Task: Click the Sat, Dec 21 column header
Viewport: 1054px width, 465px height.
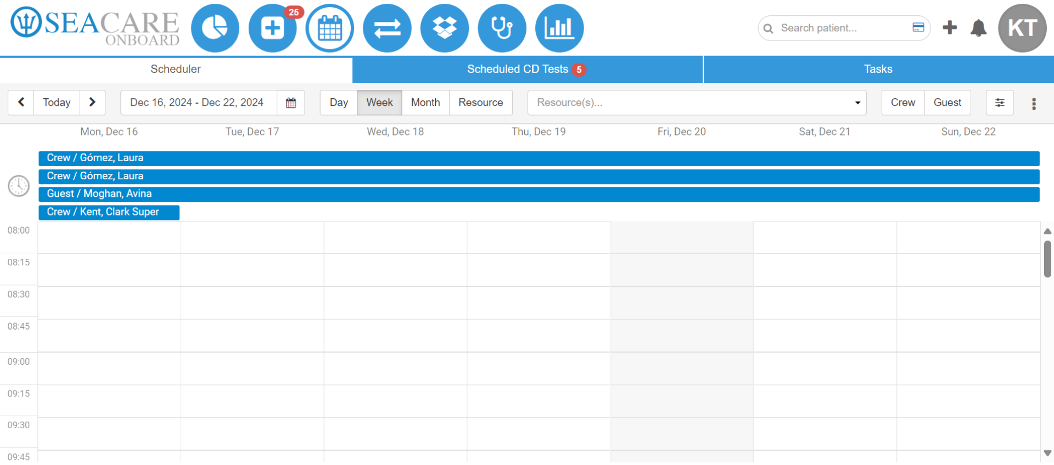Action: (825, 132)
